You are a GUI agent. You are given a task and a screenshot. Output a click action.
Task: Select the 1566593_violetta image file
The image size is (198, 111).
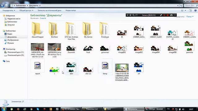coord(189,34)
